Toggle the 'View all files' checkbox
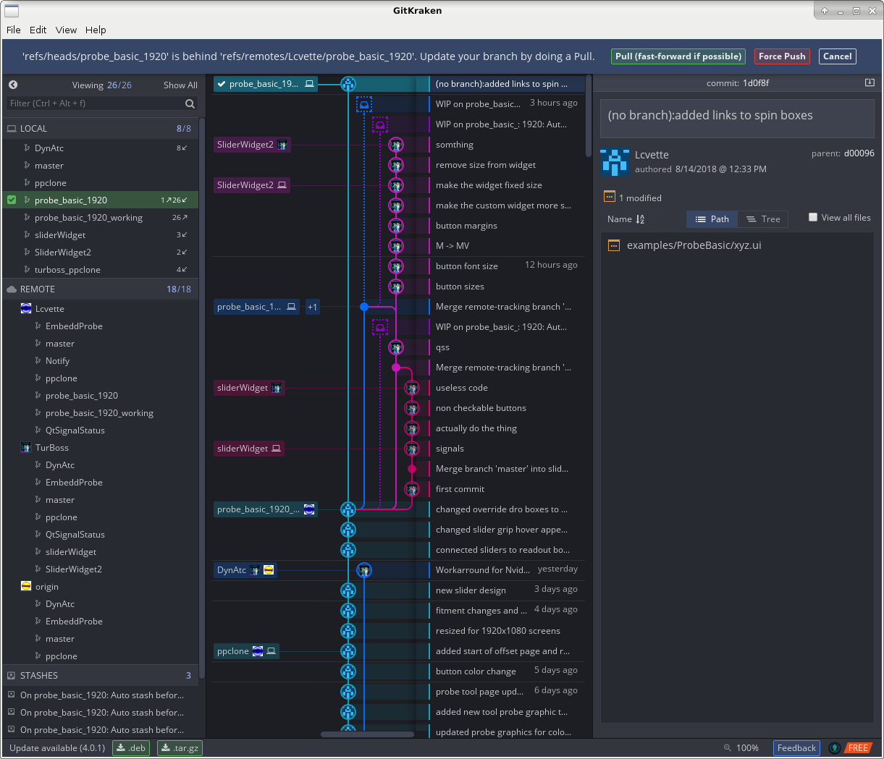884x759 pixels. (x=813, y=217)
